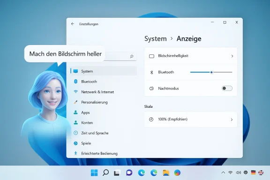
Task: Open Konten settings
Action: (x=104, y=123)
